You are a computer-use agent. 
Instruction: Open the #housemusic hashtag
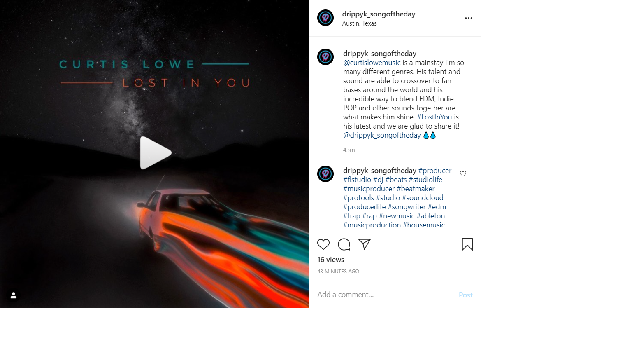[x=424, y=225]
